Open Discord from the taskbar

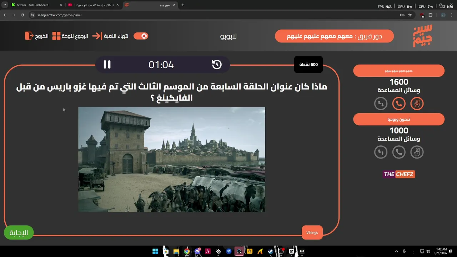click(197, 251)
